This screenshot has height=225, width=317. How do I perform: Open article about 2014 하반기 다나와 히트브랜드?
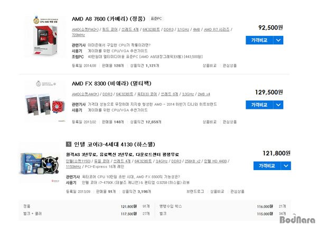coord(152,104)
